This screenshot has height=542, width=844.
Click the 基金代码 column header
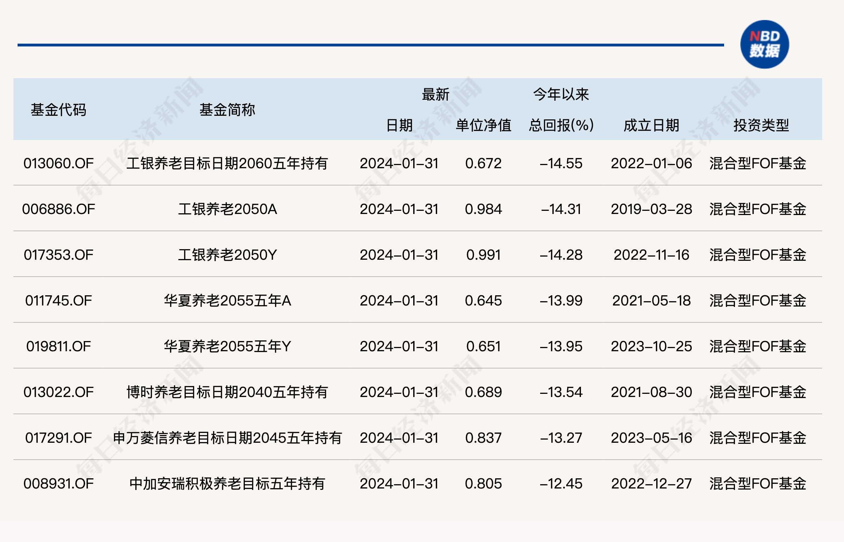click(x=58, y=110)
